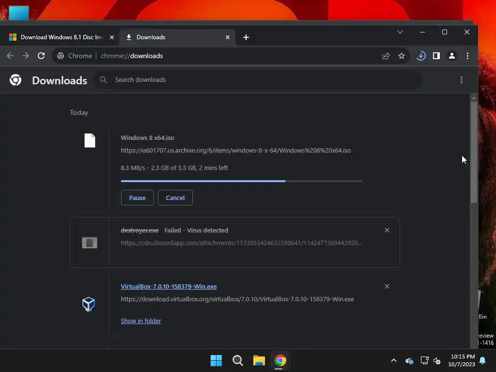The image size is (496, 372).
Task: Open the Chrome profile icon
Action: coord(452,56)
